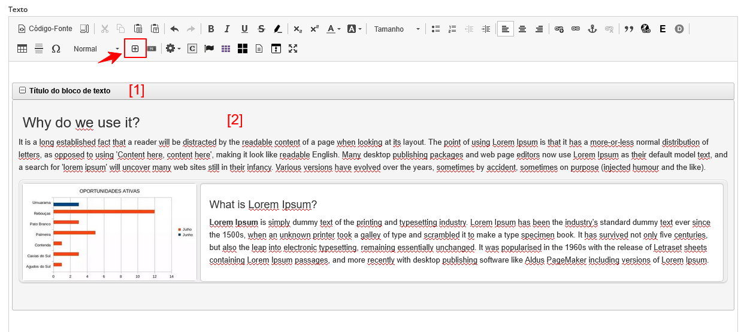Click the increase indent icon
Screen dimensions: 747x332
486,29
